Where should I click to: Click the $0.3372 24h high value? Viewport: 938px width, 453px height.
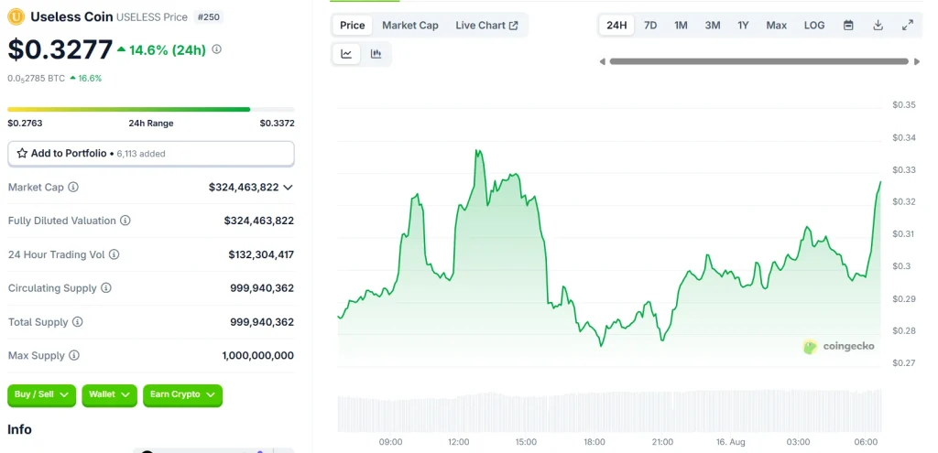tap(277, 124)
